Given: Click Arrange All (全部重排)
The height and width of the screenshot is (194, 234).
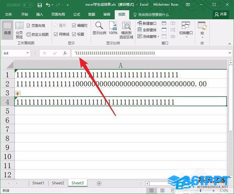Looking at the screenshot, I should pos(147,30).
